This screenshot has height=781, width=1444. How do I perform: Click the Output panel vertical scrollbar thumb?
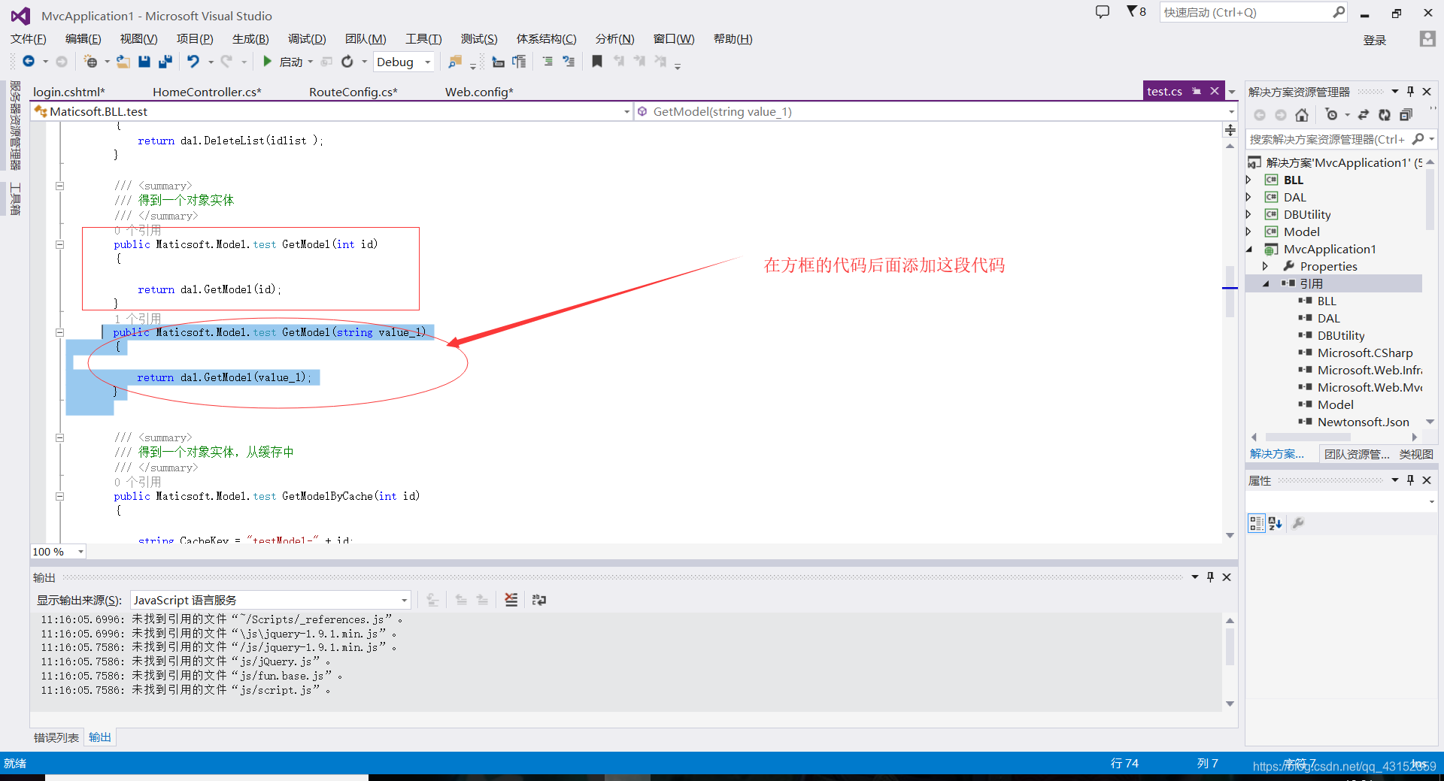(1230, 646)
